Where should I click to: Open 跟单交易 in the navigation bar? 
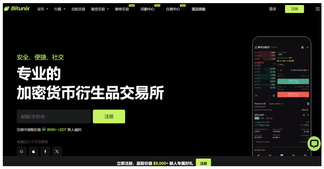coord(122,9)
